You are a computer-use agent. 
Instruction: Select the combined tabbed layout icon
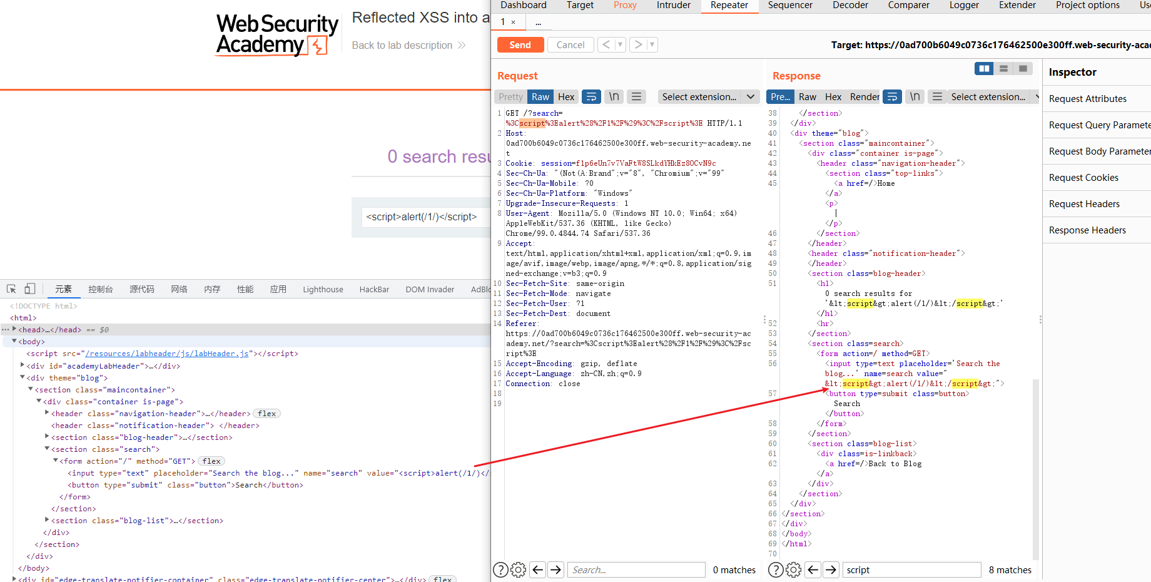1023,68
